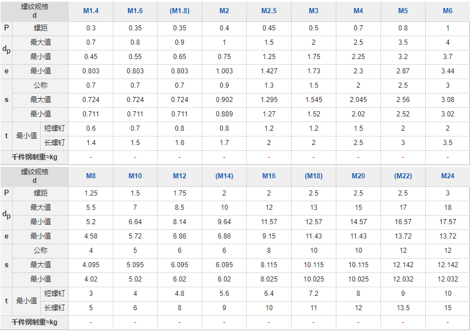471x332 pixels.
Task: Click the M8 header link
Action: click(91, 176)
